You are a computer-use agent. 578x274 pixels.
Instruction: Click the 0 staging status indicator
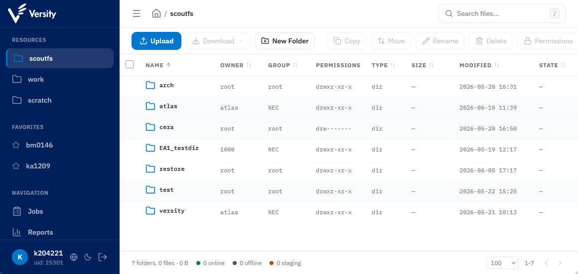pos(285,263)
